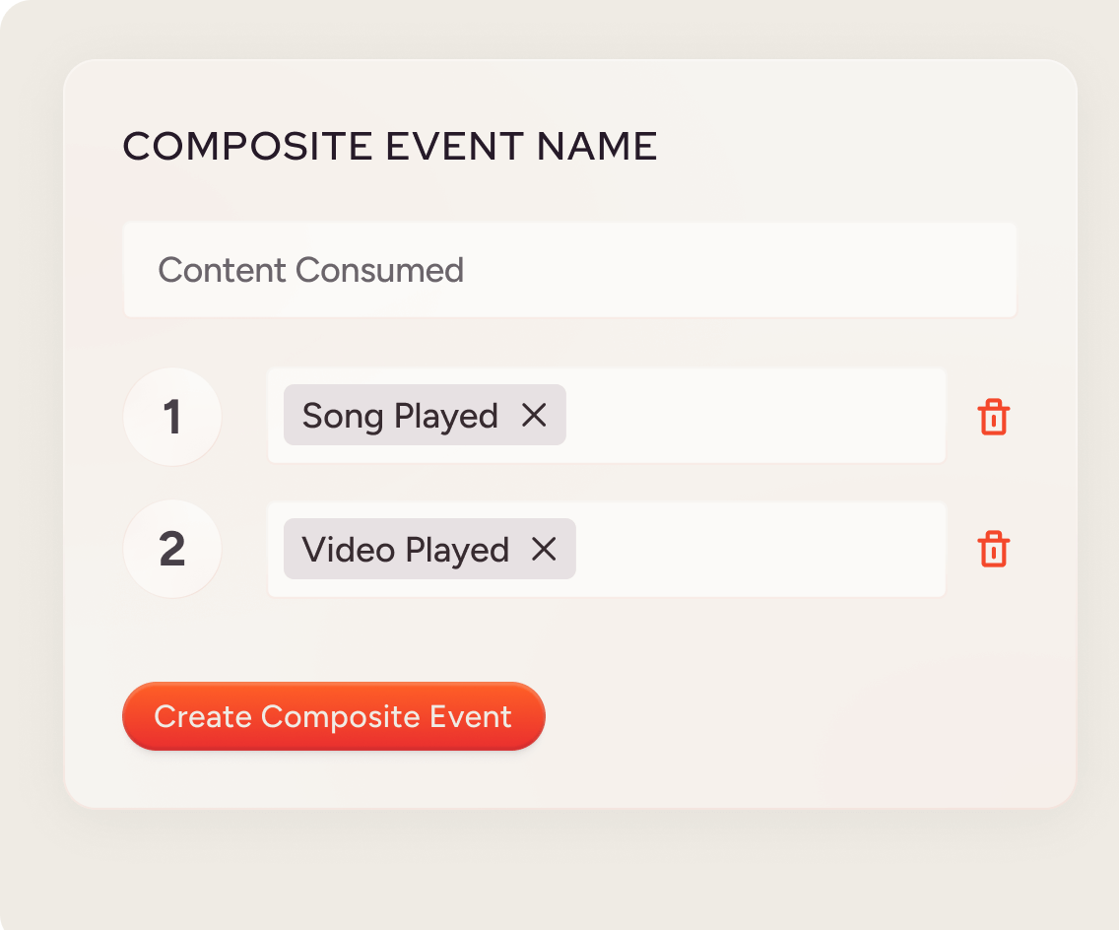The width and height of the screenshot is (1119, 930).
Task: Select the Song Played tag label
Action: click(400, 416)
